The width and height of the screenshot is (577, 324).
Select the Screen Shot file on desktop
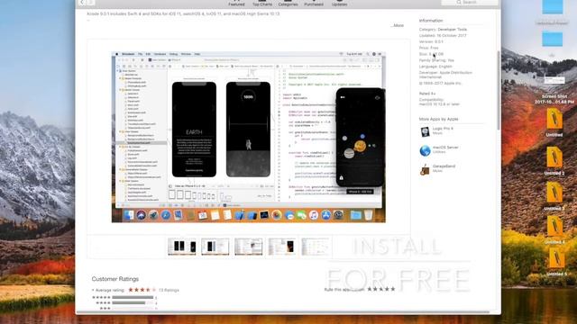(x=554, y=89)
